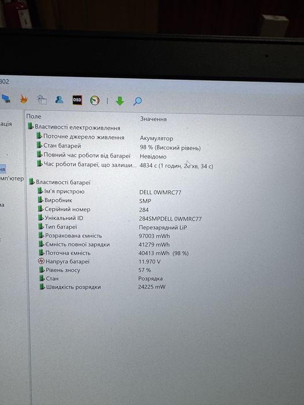Viewport: 304px width, 405px height.
Task: Select the Швидкість розрядки row
Action: point(70,287)
